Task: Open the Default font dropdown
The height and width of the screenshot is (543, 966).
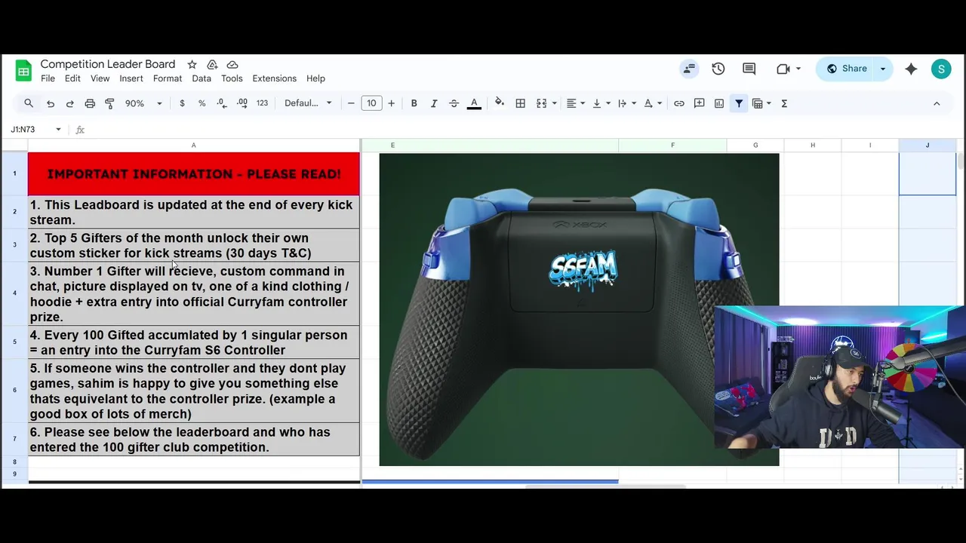Action: pyautogui.click(x=308, y=103)
